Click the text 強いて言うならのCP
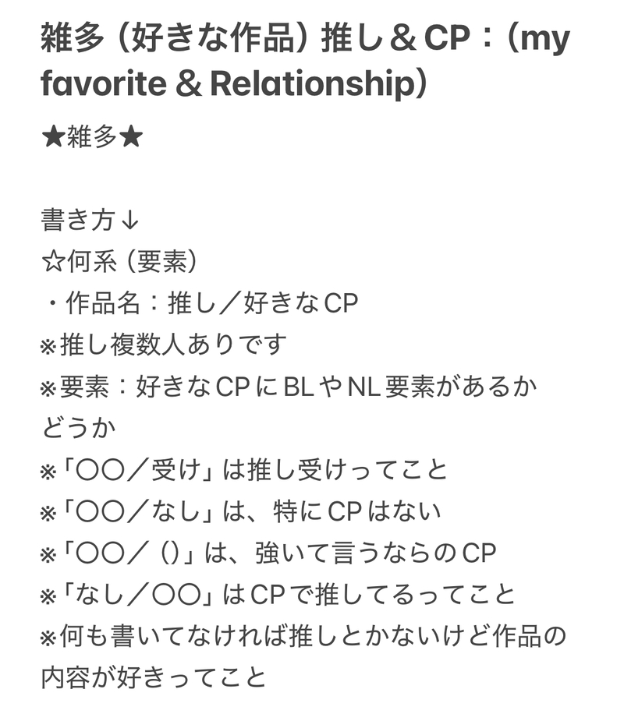This screenshot has width=624, height=721. [x=375, y=553]
